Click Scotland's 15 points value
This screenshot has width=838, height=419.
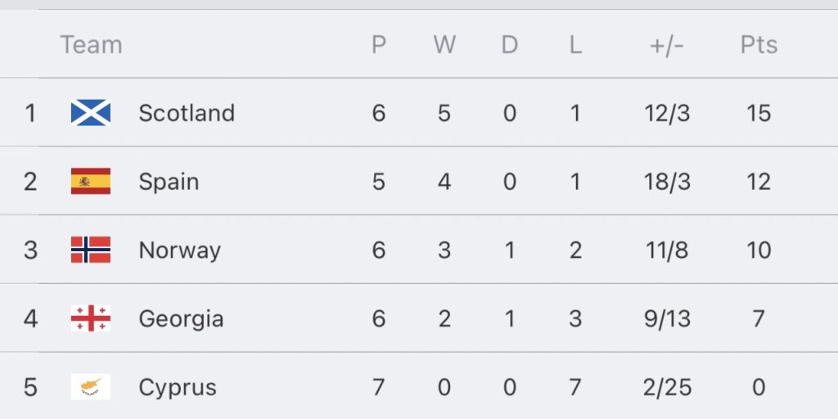coord(759,113)
